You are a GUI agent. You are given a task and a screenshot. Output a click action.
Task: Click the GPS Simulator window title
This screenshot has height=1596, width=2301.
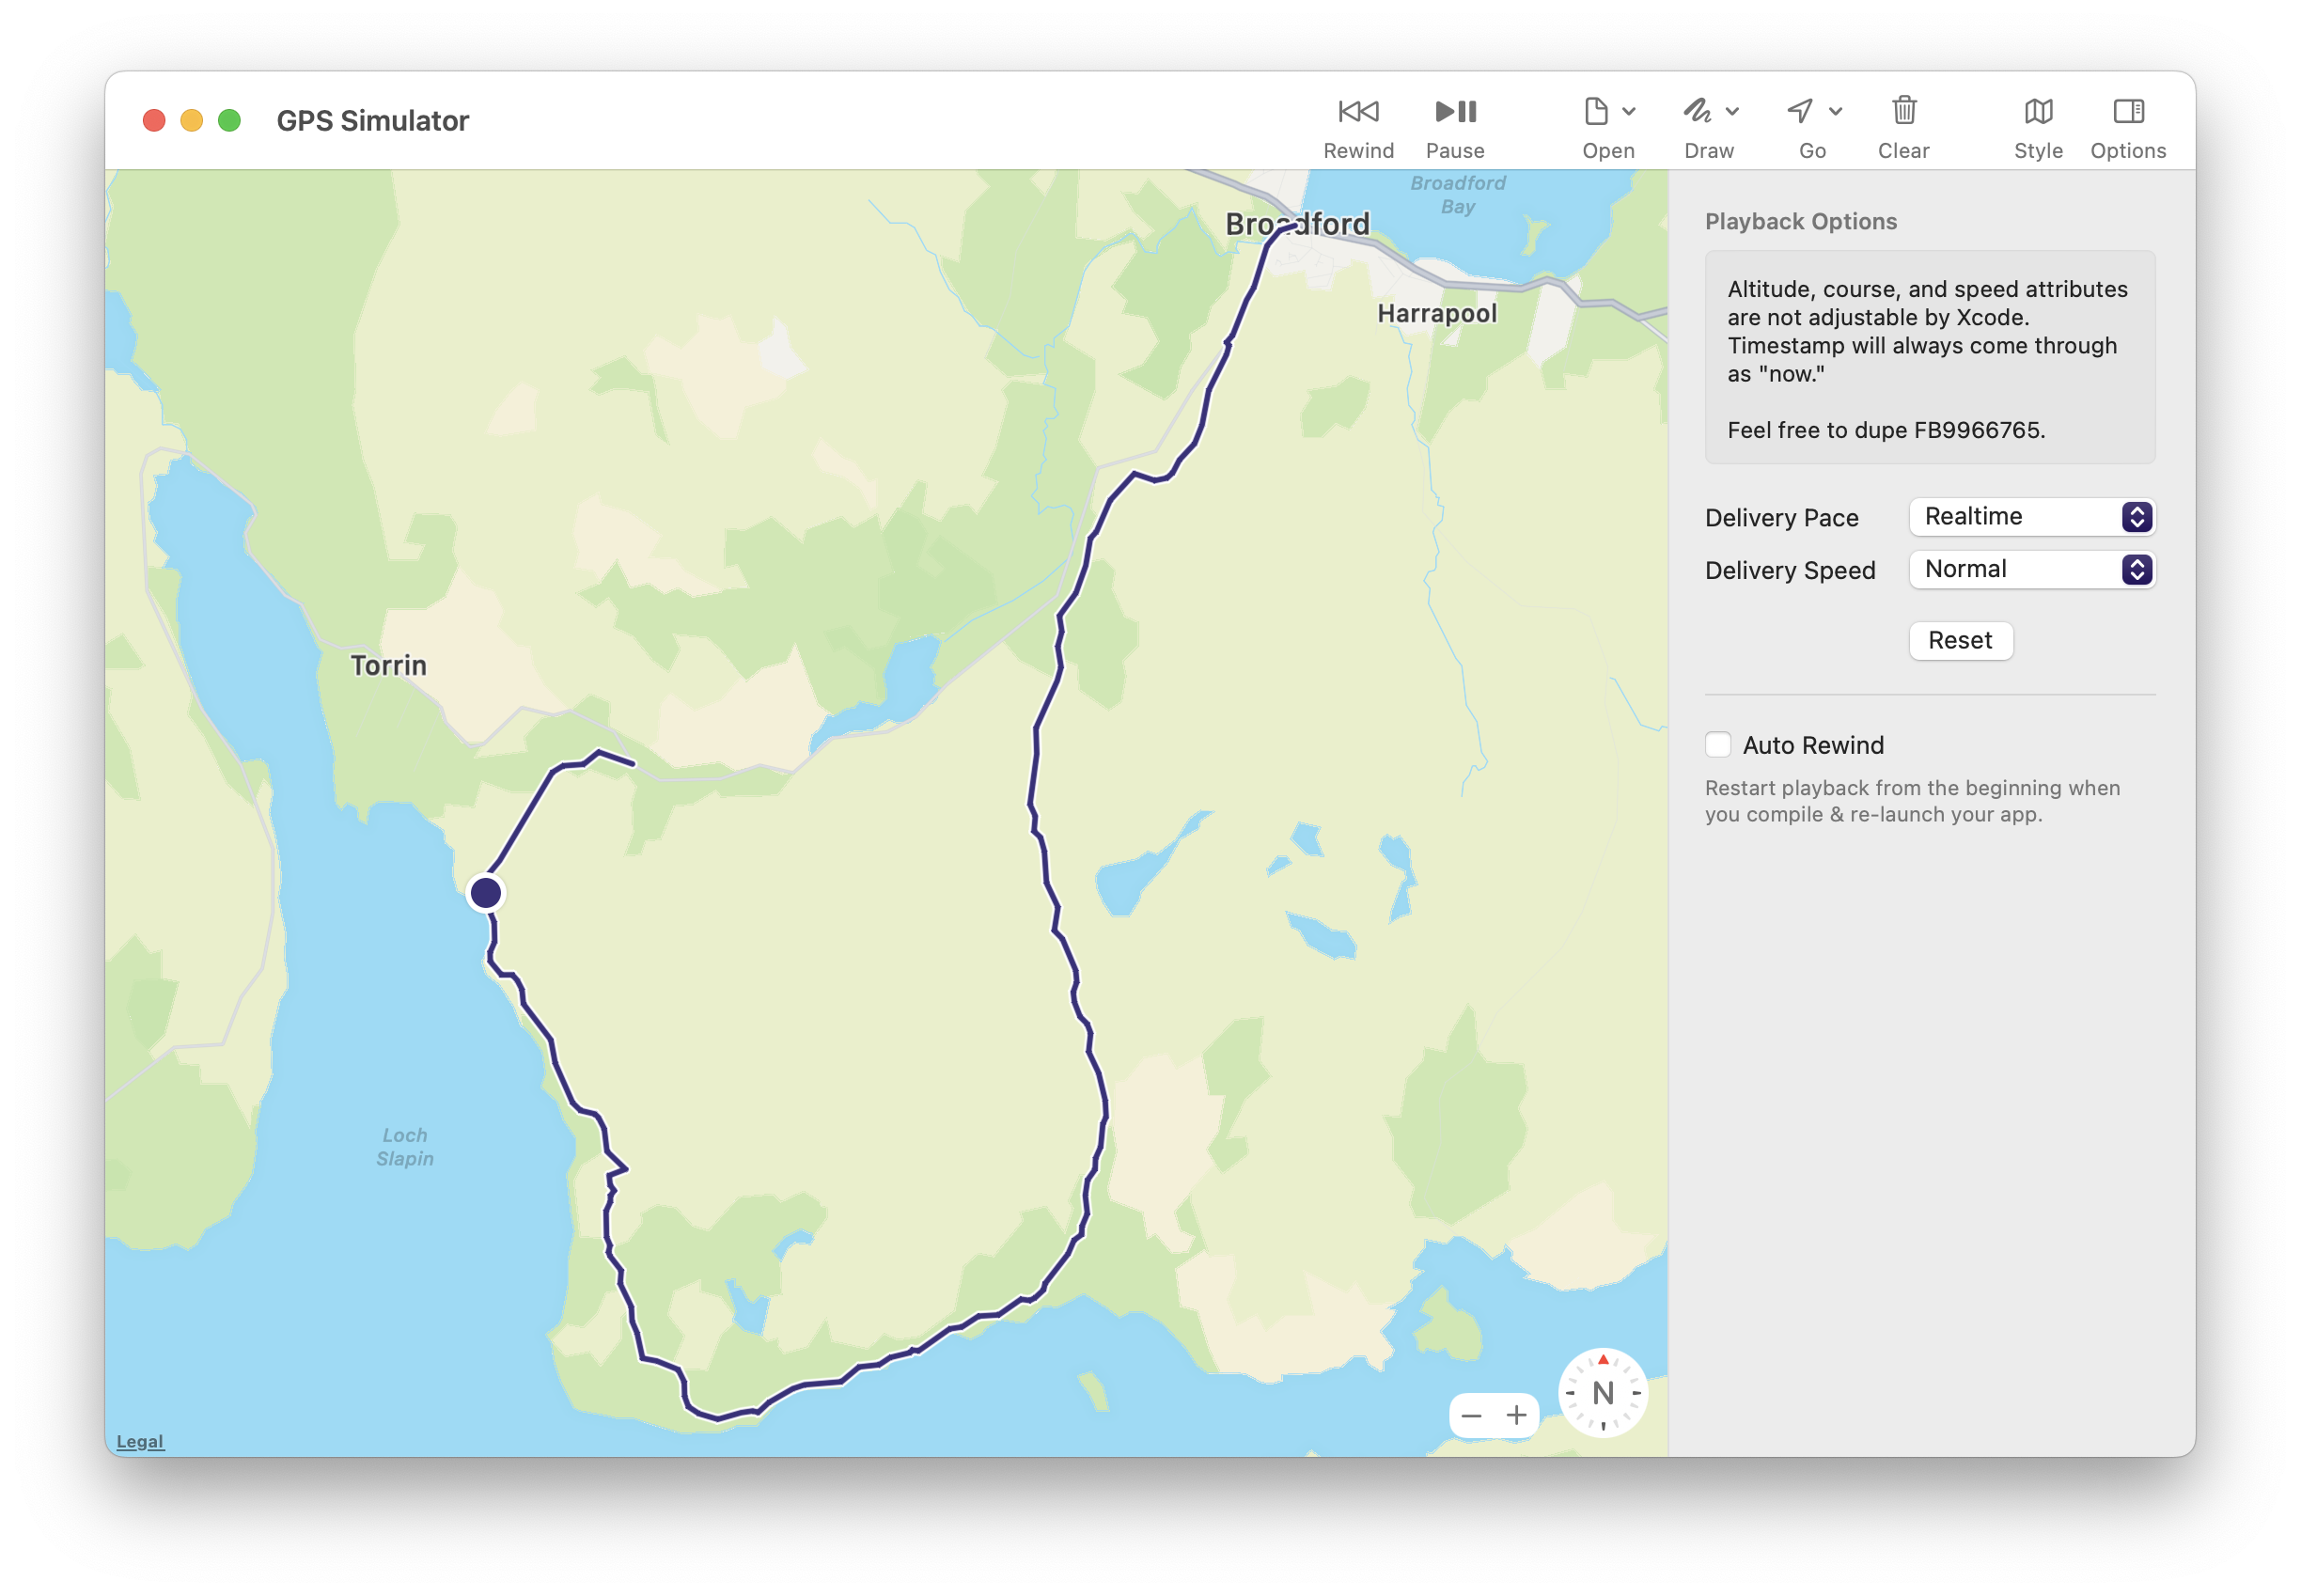coord(373,121)
